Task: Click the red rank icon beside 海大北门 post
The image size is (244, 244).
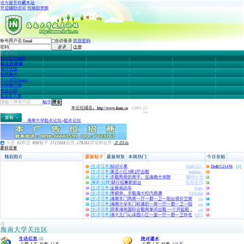Action: [87, 215]
